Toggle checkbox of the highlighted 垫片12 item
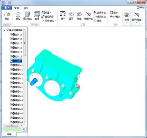This screenshot has height=138, width=147. tap(11, 61)
